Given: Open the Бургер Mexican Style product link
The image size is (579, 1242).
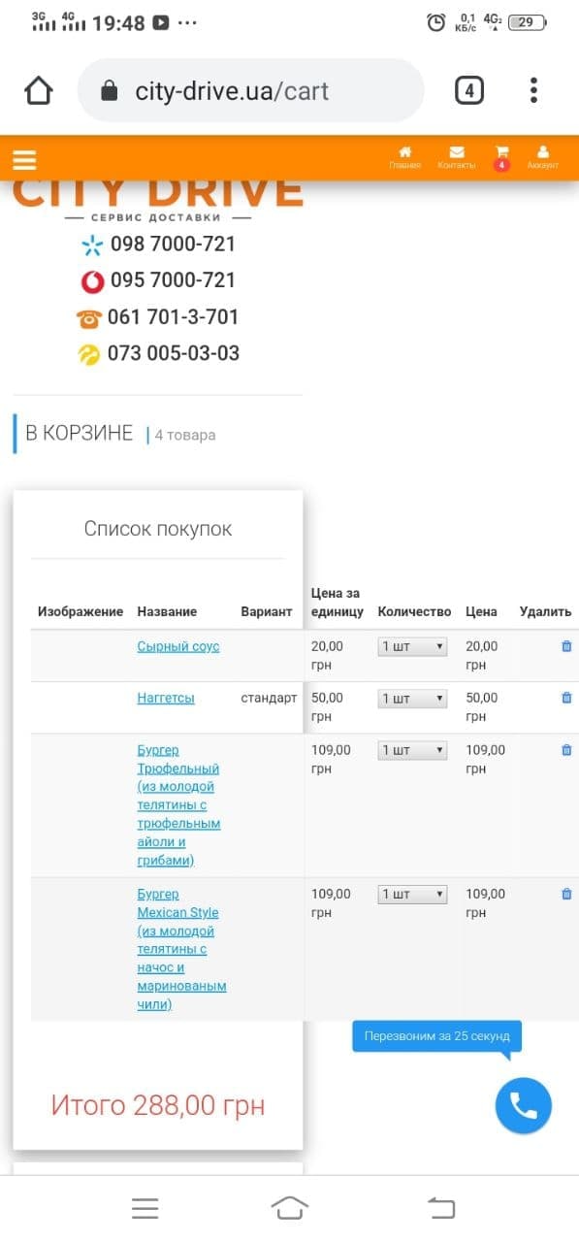Looking at the screenshot, I should pos(181,949).
